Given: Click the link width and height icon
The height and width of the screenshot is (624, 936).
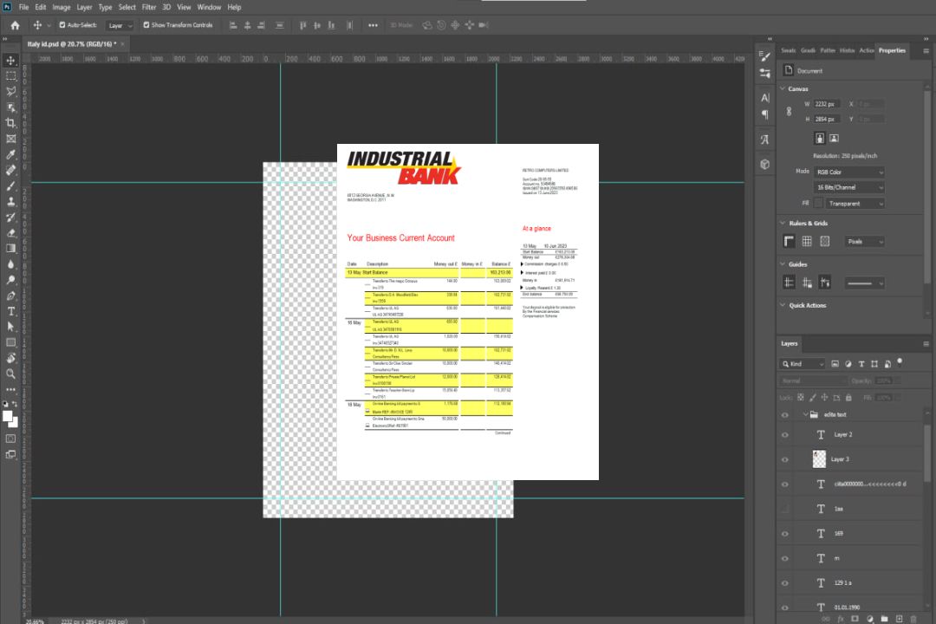Looking at the screenshot, I should (x=790, y=112).
